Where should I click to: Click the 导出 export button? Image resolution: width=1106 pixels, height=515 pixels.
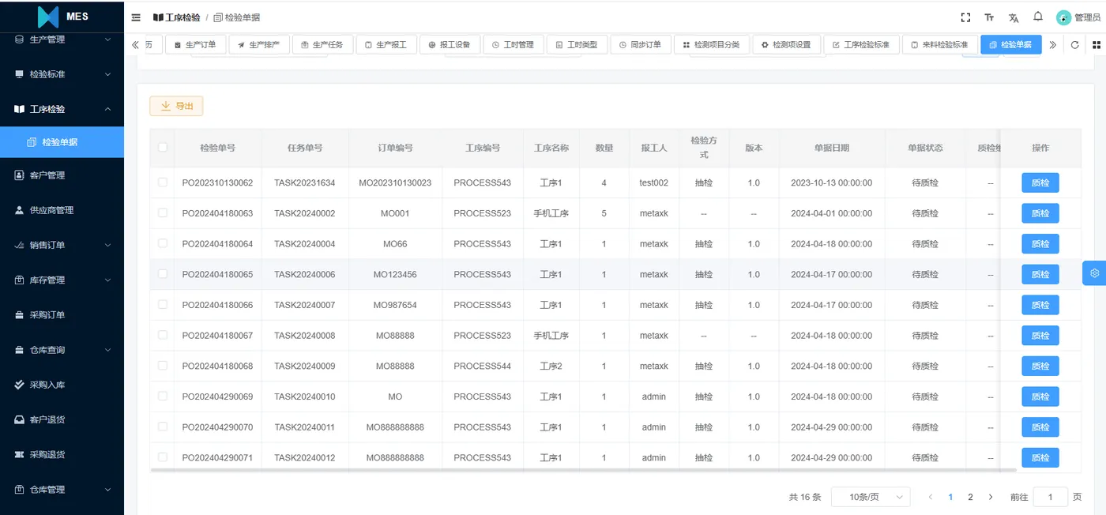(x=175, y=105)
